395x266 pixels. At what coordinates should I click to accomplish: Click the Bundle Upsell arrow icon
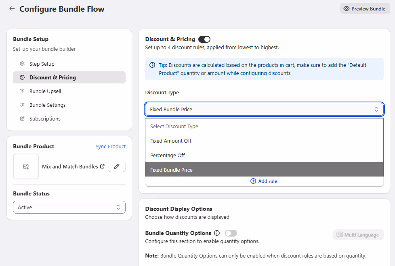[22, 91]
